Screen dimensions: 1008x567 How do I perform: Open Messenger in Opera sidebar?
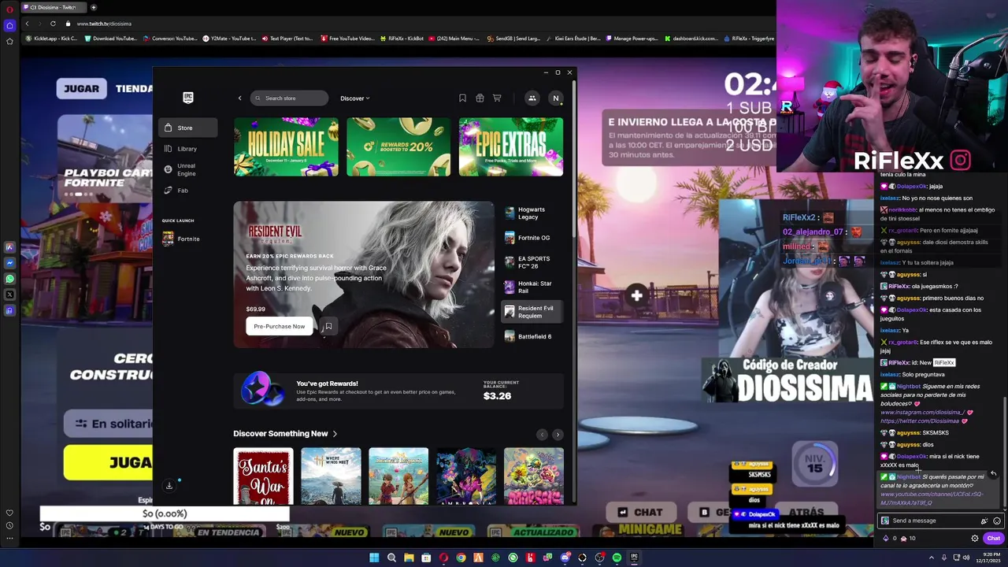(x=9, y=263)
